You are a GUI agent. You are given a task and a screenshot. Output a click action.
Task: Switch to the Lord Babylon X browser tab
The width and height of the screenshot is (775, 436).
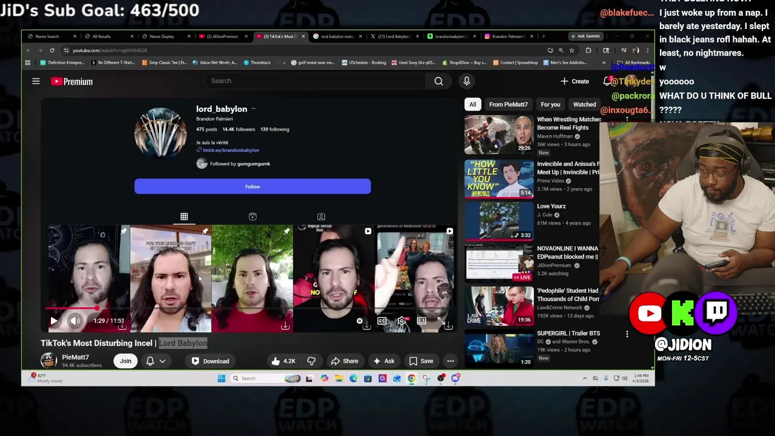tap(394, 36)
